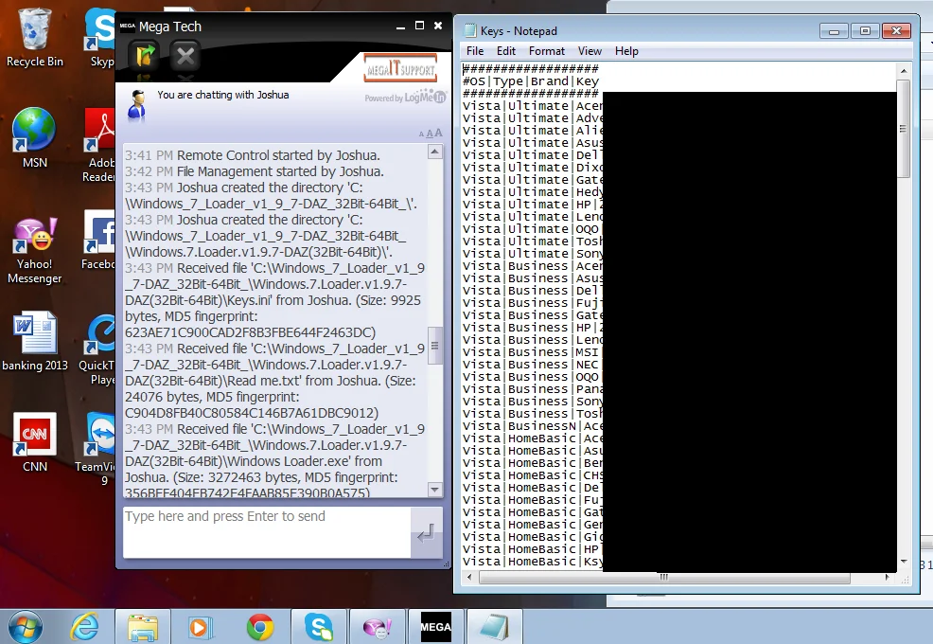The image size is (933, 644).
Task: Open the File menu in Notepad
Action: point(474,50)
